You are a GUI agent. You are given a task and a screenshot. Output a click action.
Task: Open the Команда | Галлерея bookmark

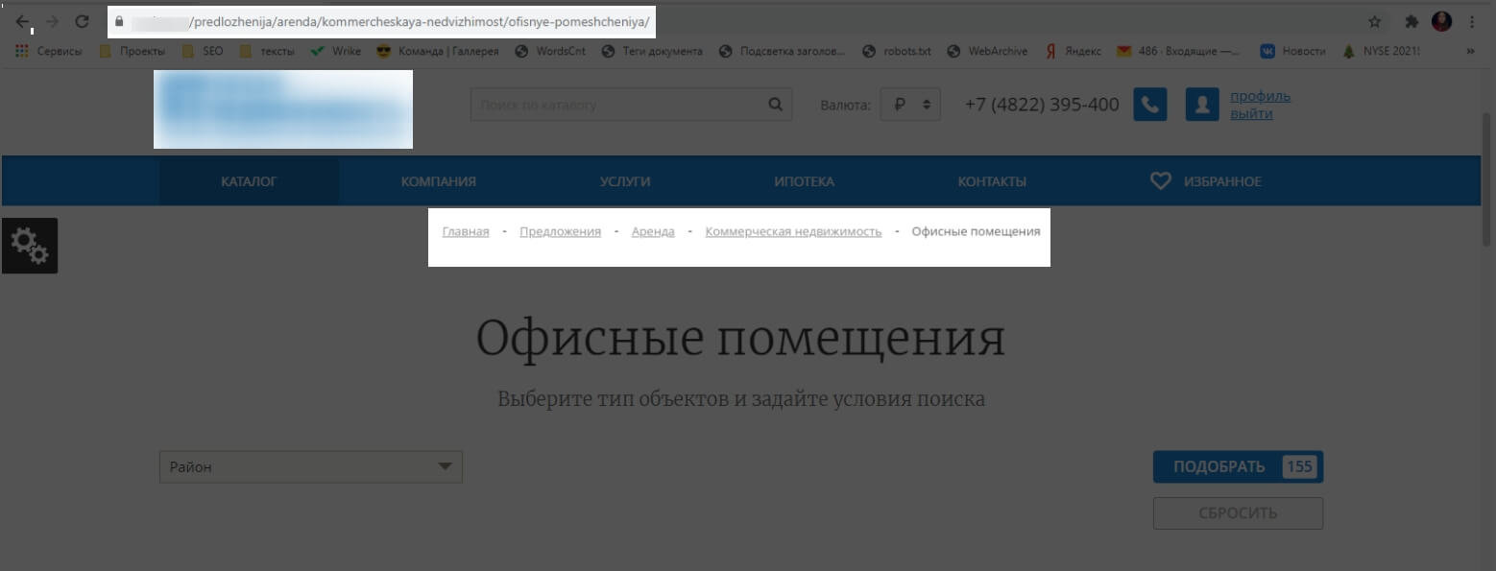pos(438,51)
